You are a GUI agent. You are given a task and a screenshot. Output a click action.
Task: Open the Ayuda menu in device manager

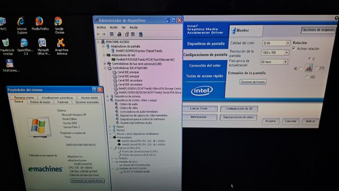point(133,28)
